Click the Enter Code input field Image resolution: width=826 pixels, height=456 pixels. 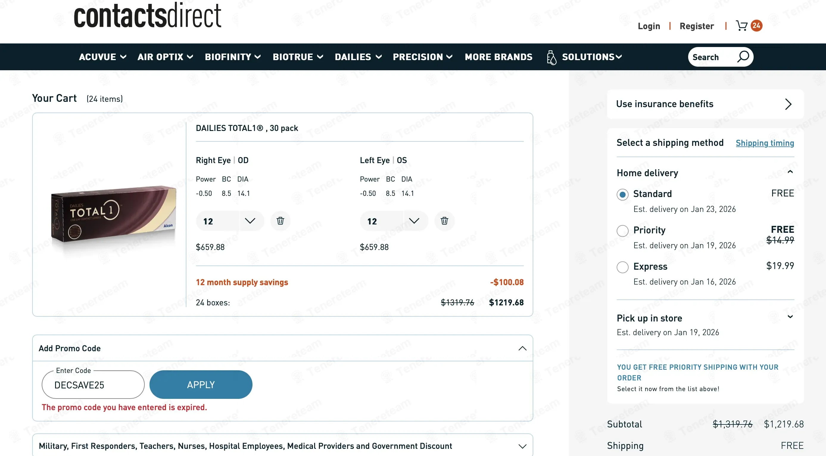point(93,385)
